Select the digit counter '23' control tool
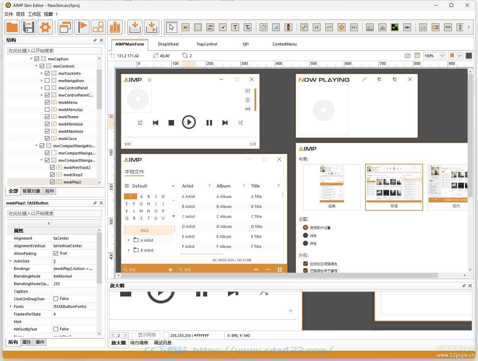The height and width of the screenshot is (361, 478). [x=317, y=27]
